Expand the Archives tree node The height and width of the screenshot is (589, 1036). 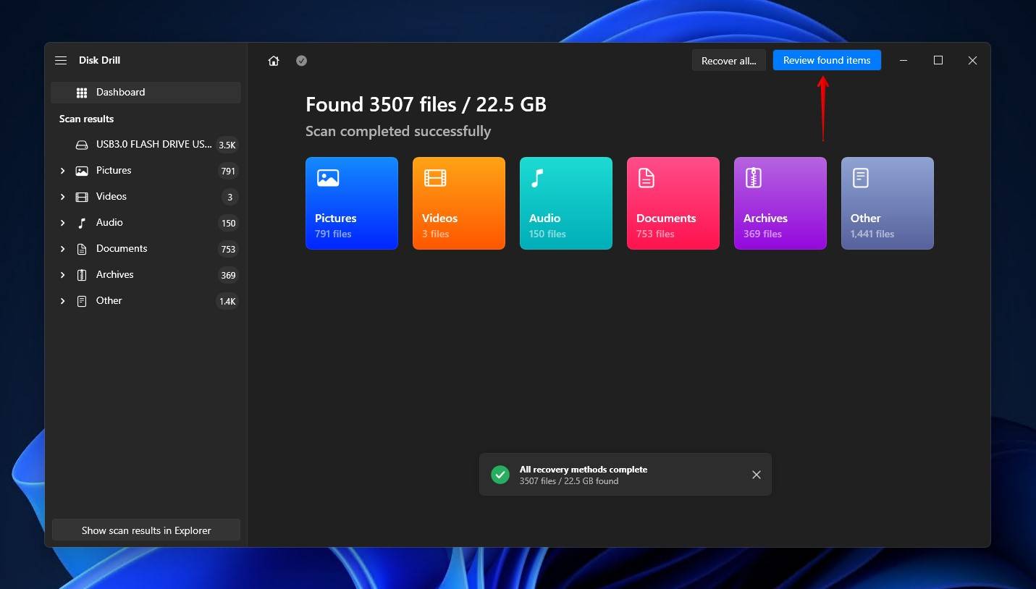[x=62, y=275]
